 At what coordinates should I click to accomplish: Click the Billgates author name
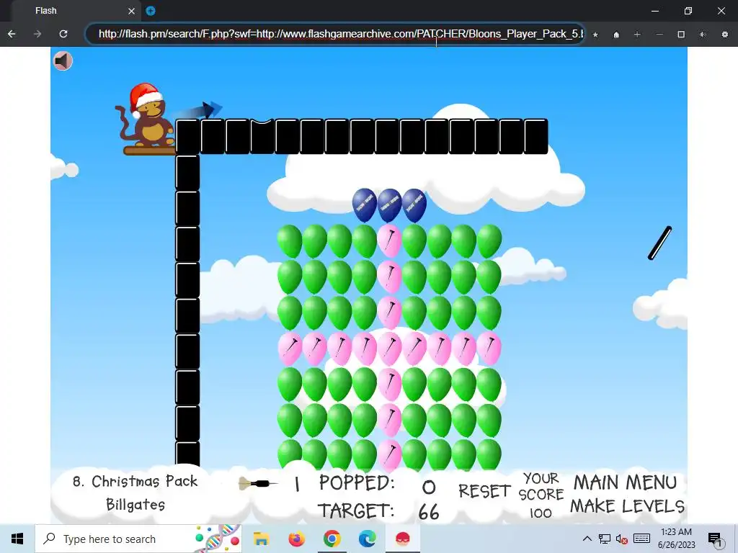pos(135,505)
